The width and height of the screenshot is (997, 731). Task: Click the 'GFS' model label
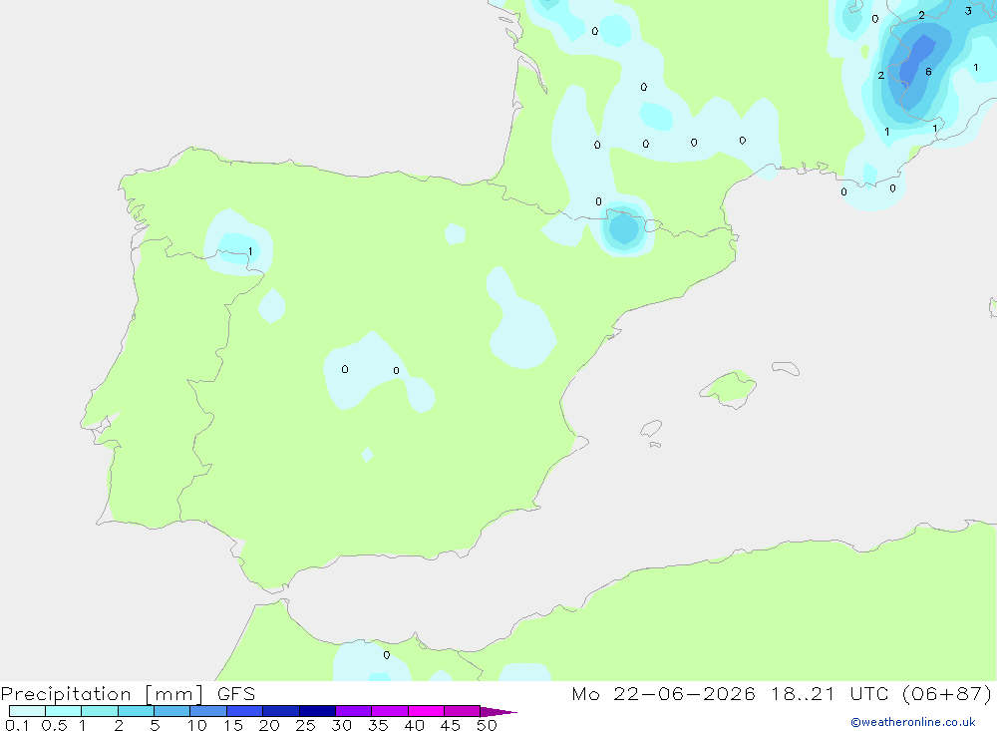point(236,693)
